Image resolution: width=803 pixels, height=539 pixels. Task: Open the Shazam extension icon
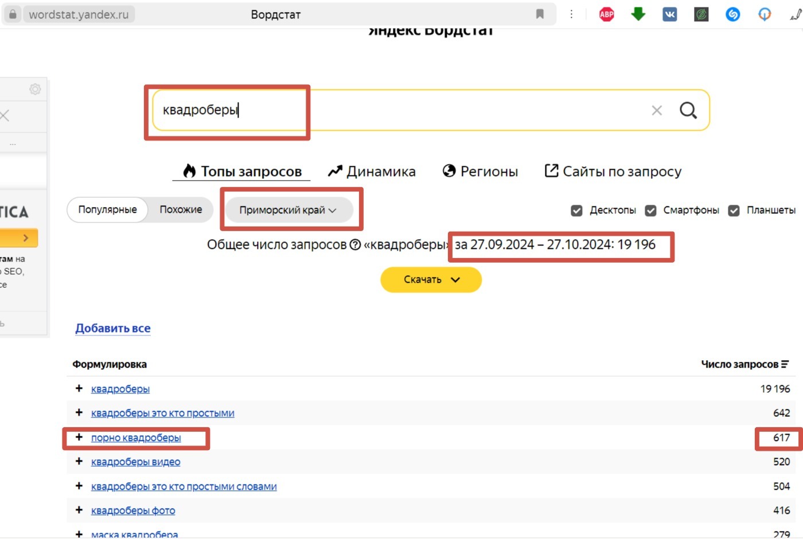pos(732,14)
